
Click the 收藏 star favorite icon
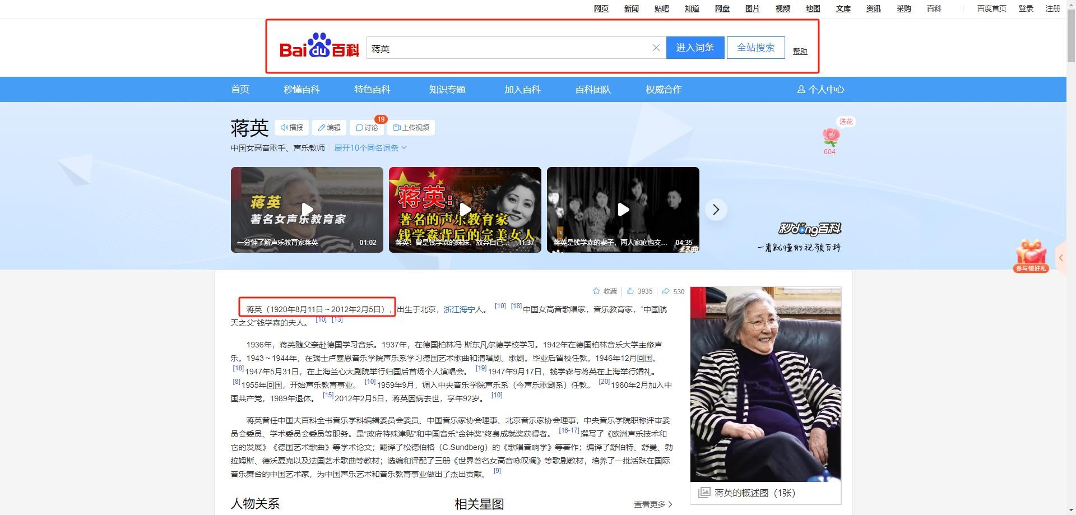coord(596,291)
